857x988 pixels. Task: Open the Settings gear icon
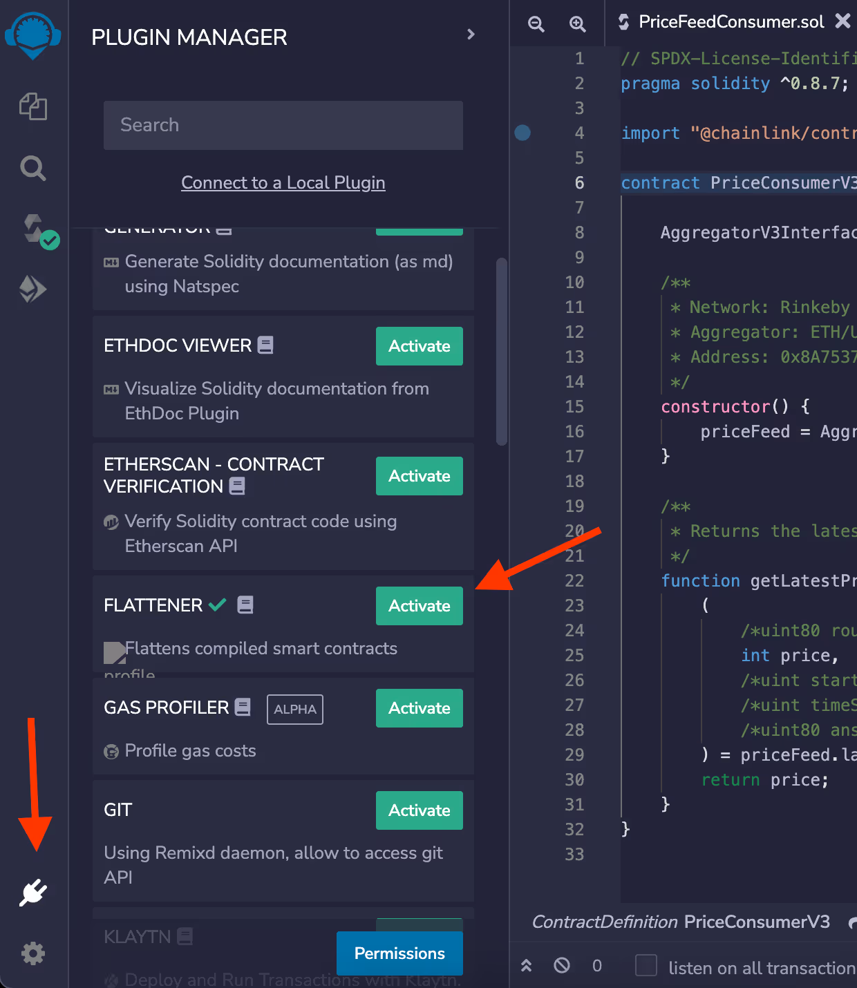coord(33,953)
